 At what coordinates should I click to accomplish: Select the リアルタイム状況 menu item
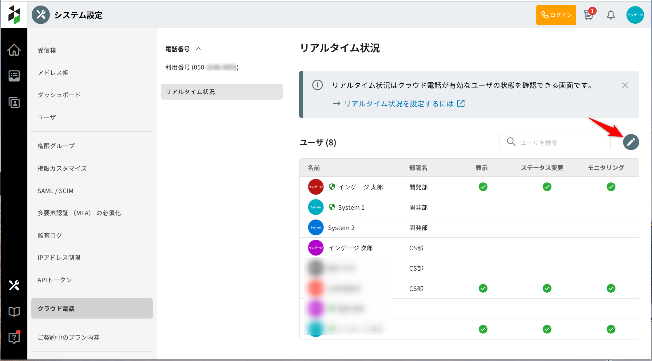click(x=221, y=92)
